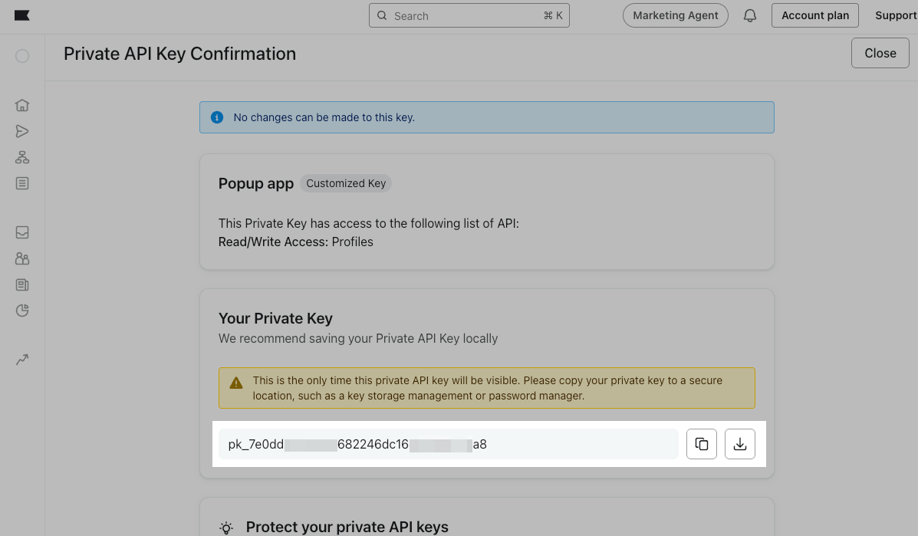The image size is (918, 536).
Task: Open Flows hierarchy icon in sidebar
Action: pos(22,157)
